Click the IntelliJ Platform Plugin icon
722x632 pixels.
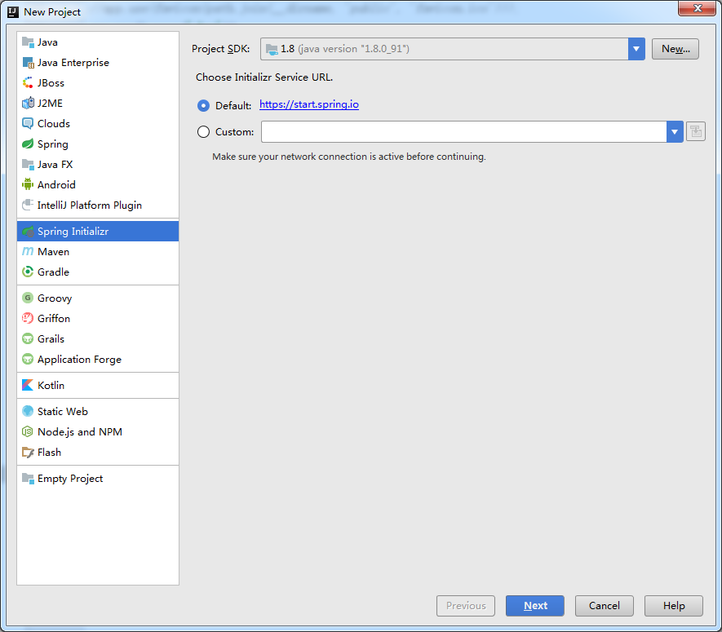tap(28, 205)
